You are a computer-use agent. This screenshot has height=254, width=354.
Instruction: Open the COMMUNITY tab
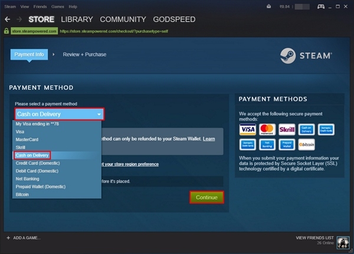122,19
